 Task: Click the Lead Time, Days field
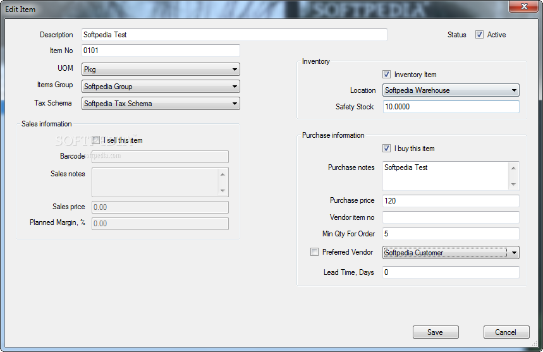click(451, 272)
